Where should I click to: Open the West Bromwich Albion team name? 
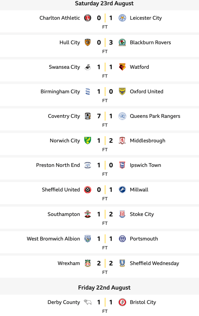(x=53, y=239)
